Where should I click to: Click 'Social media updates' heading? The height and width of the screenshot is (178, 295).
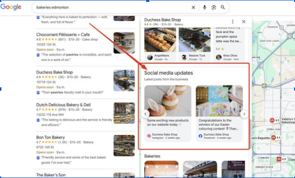pyautogui.click(x=168, y=73)
